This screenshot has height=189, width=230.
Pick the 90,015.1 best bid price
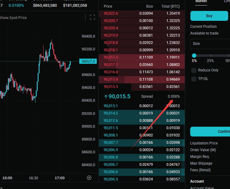click(x=111, y=106)
